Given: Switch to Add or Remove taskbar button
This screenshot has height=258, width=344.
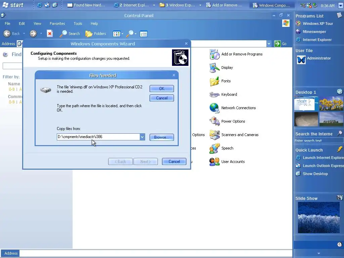Looking at the screenshot, I should coord(224,5).
